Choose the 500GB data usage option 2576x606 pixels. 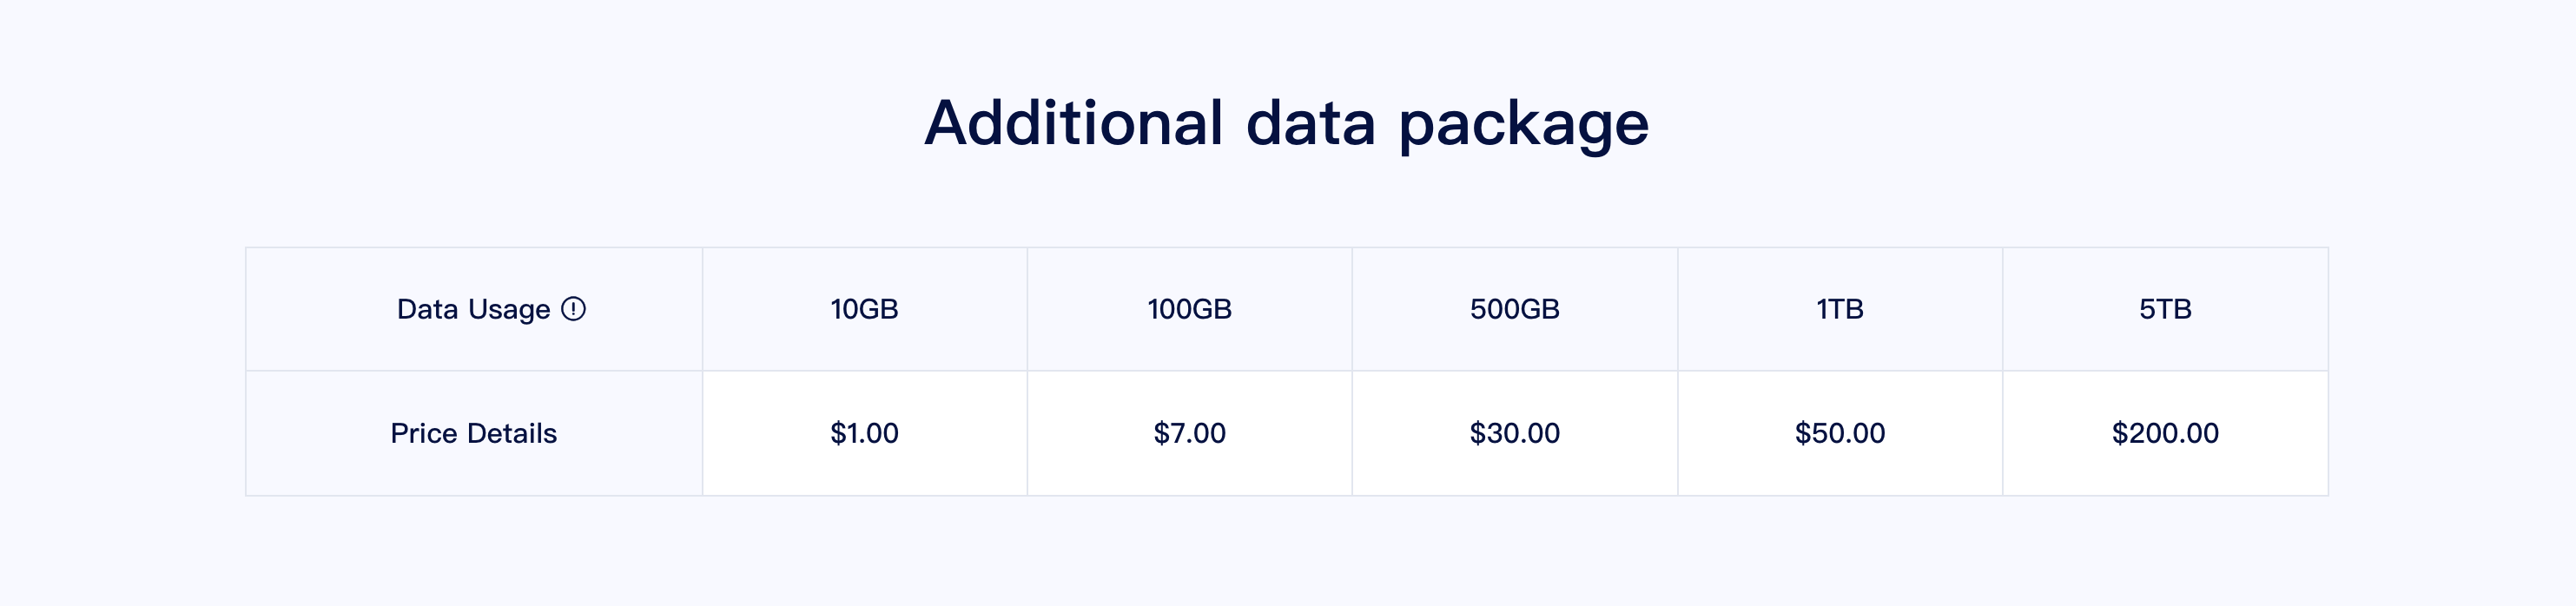(x=1514, y=309)
